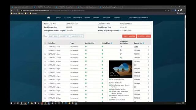196x110 pixels.
Task: Click exists offsite dot for 22/Mar/22 8:52am
Action: click(102, 50)
